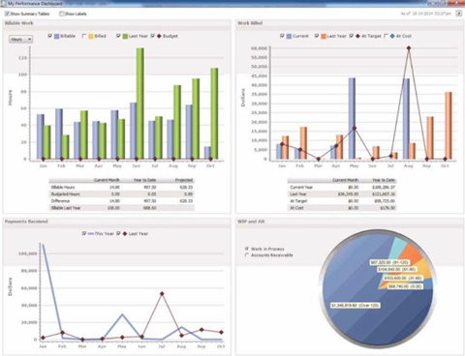Enable the Show Labels checkbox
Screen dimensions: 465x356
61,14
